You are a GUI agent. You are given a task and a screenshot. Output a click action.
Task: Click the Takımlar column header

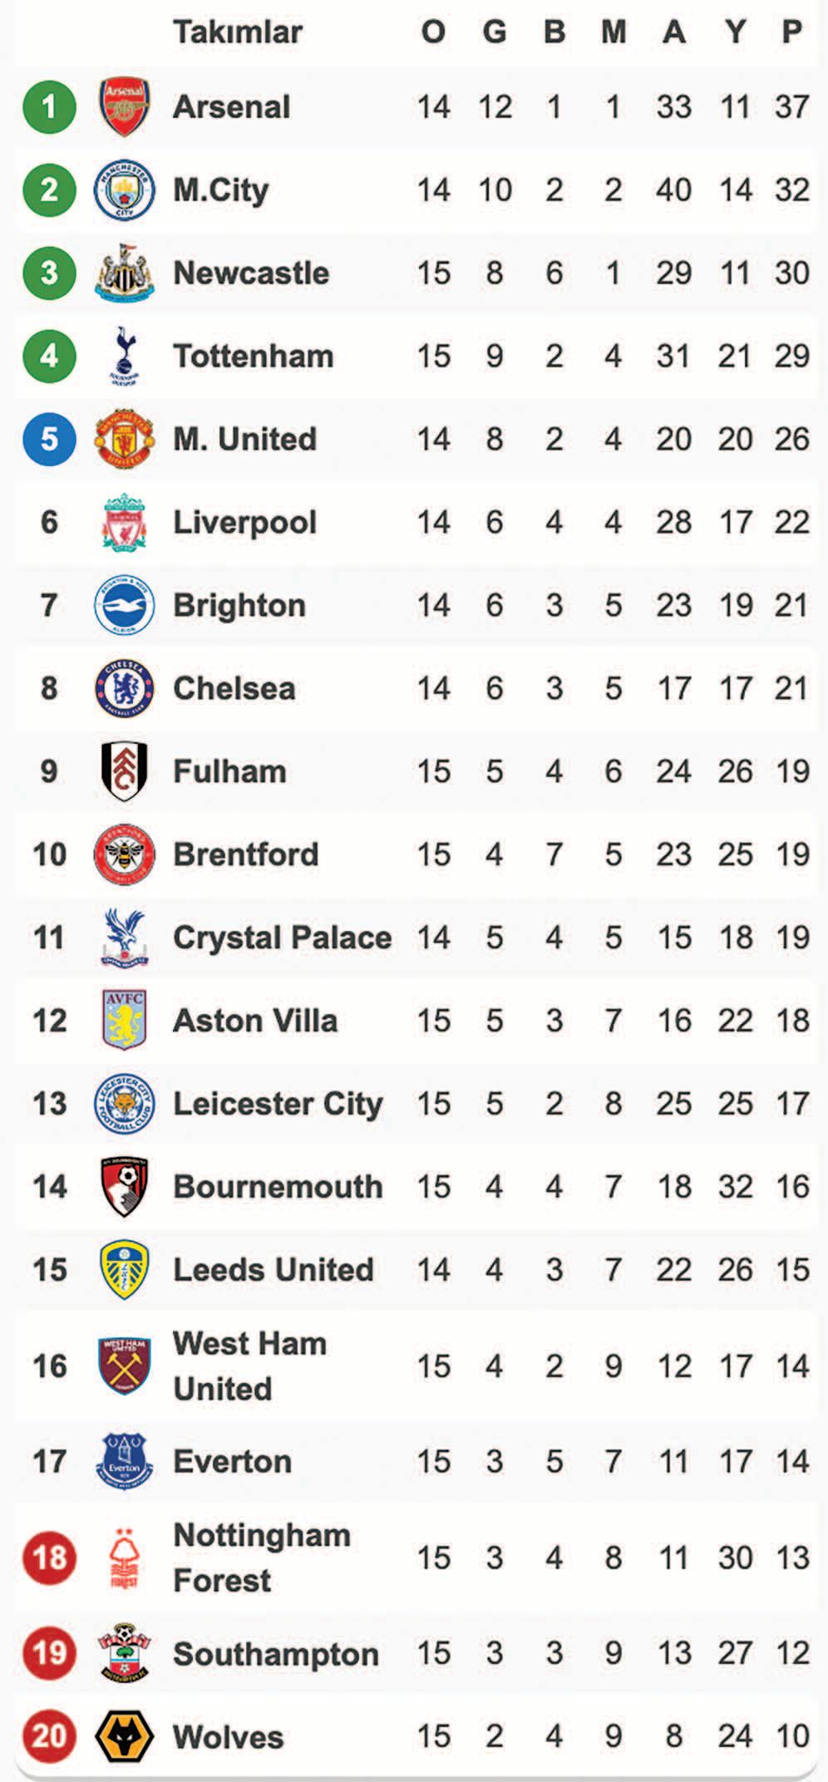click(x=237, y=32)
